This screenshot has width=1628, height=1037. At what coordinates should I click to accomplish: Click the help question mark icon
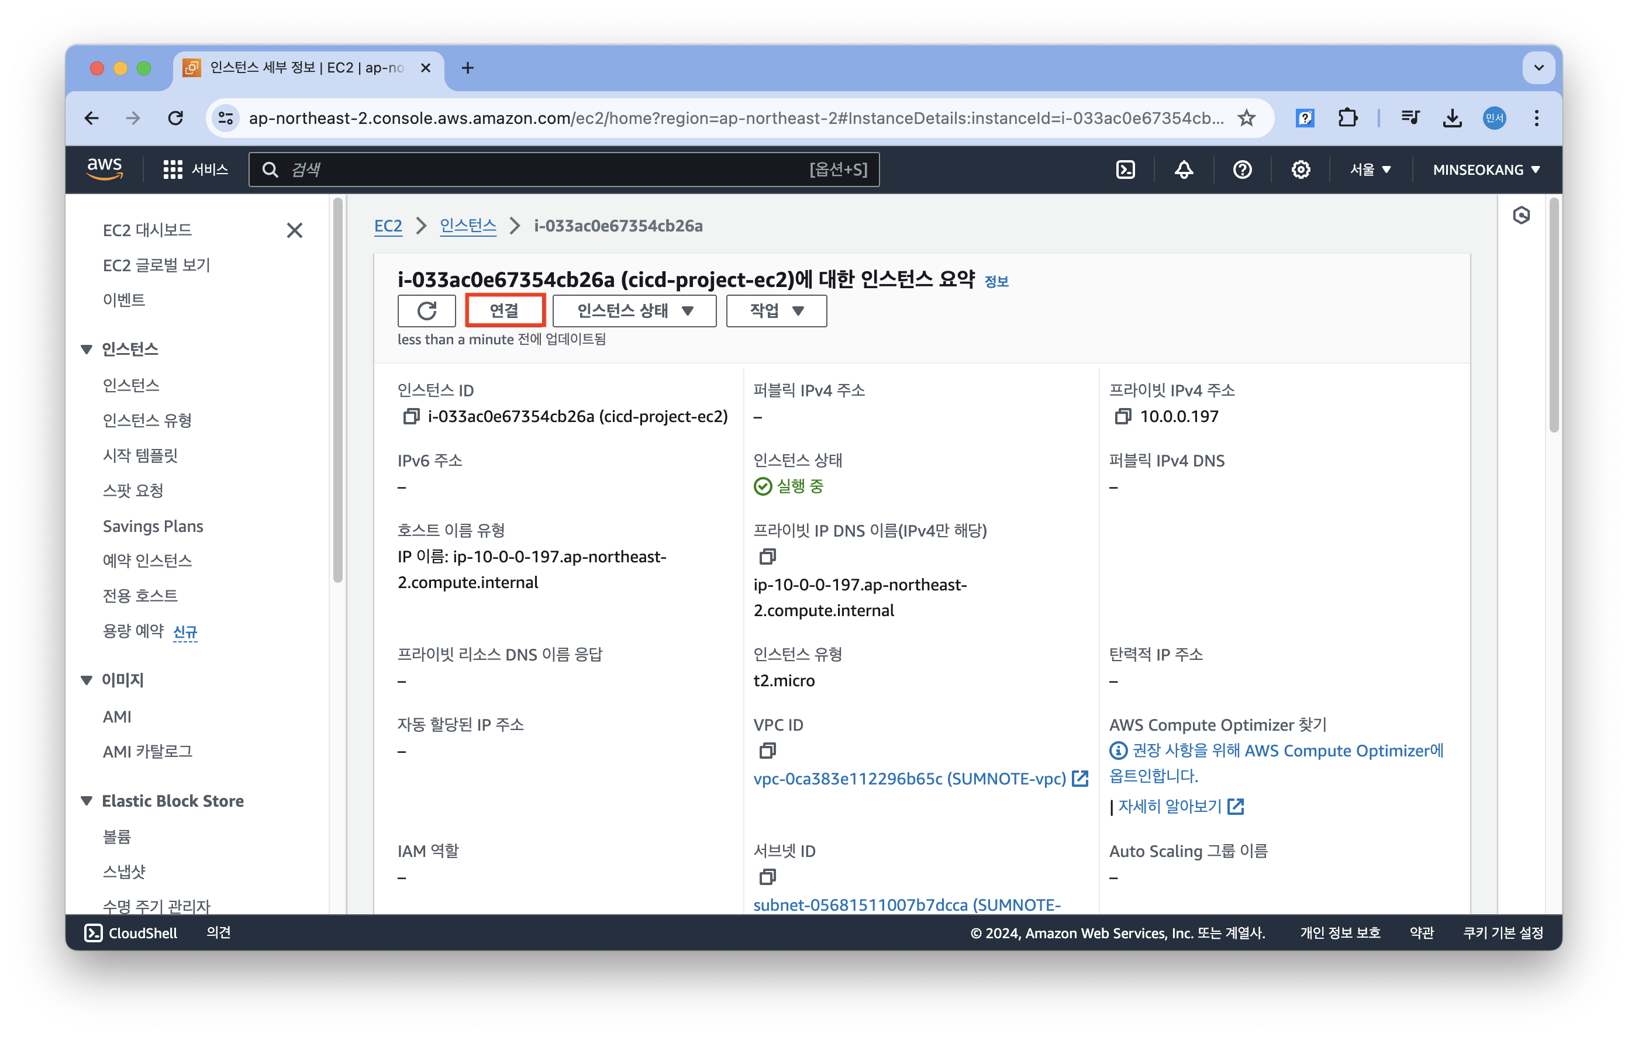coord(1242,170)
